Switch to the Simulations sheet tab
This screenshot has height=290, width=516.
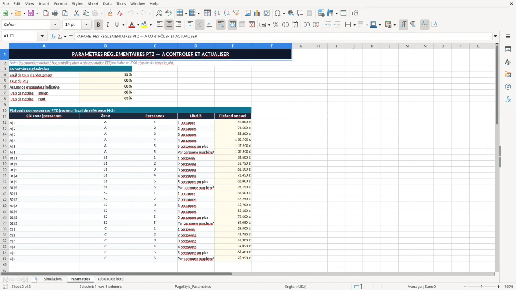pos(53,279)
